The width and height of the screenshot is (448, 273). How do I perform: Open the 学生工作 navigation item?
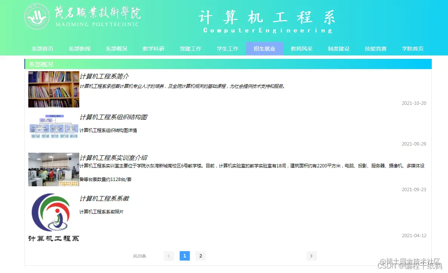point(228,49)
